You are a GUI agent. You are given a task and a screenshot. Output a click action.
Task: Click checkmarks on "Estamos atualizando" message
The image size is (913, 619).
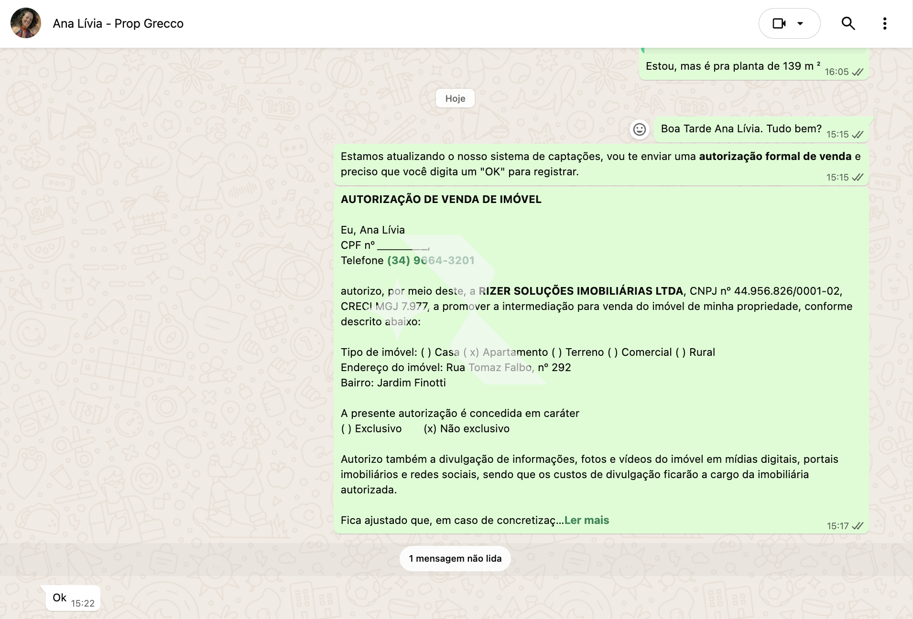click(x=858, y=177)
